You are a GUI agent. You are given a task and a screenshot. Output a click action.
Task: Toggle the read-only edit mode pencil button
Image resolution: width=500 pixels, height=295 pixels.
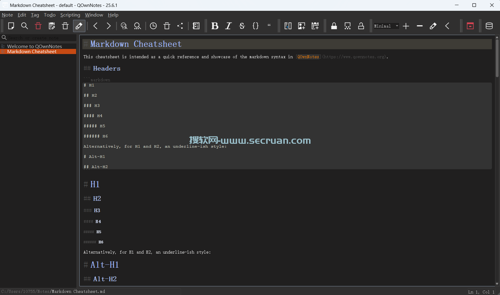(79, 26)
